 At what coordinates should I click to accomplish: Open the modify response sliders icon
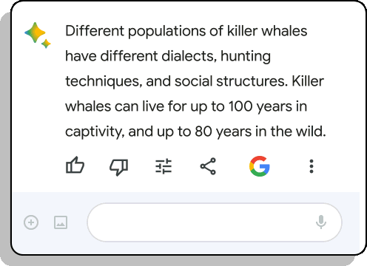[164, 166]
